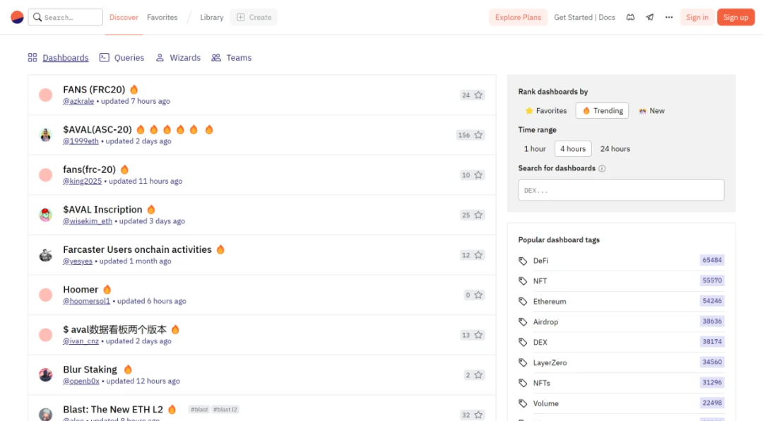
Task: Set time range to 24 hours
Action: click(615, 149)
